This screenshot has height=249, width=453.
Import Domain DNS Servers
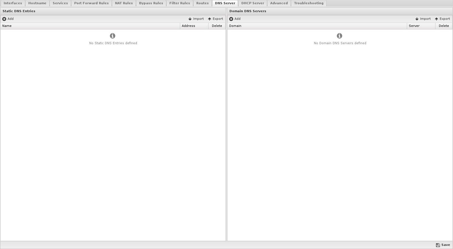pyautogui.click(x=423, y=19)
